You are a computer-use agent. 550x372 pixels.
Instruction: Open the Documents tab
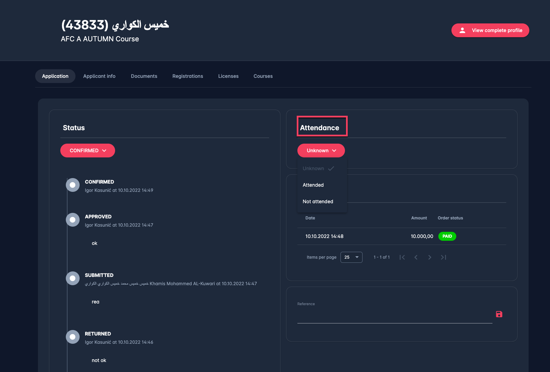click(x=144, y=76)
